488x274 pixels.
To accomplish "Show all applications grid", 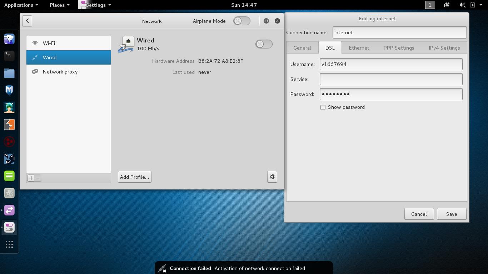I will click(x=9, y=244).
